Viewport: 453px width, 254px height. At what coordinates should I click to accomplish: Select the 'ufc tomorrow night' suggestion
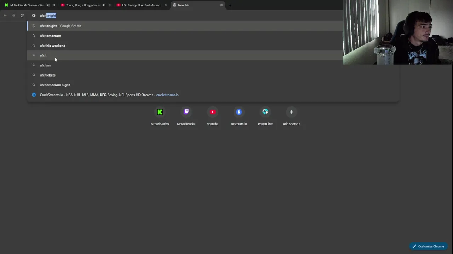pyautogui.click(x=213, y=85)
